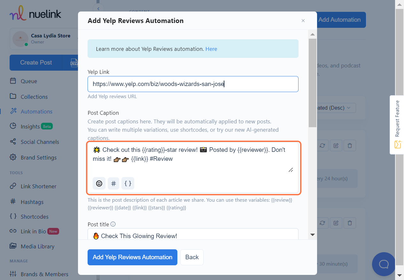The width and height of the screenshot is (404, 280).
Task: Collapse the sidebar with the chevron button
Action: pos(98,9)
